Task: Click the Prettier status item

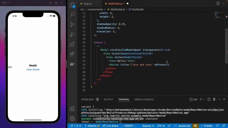Action: point(207,126)
